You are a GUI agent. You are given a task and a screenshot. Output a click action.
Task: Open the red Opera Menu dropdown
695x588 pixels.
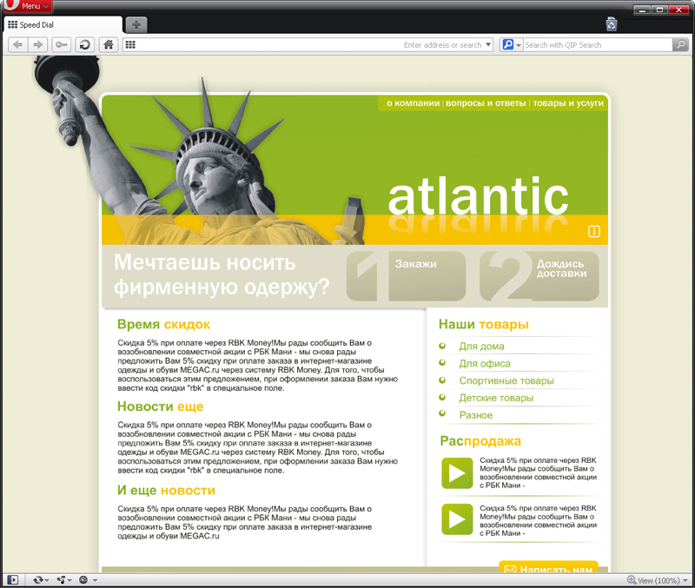tap(29, 5)
